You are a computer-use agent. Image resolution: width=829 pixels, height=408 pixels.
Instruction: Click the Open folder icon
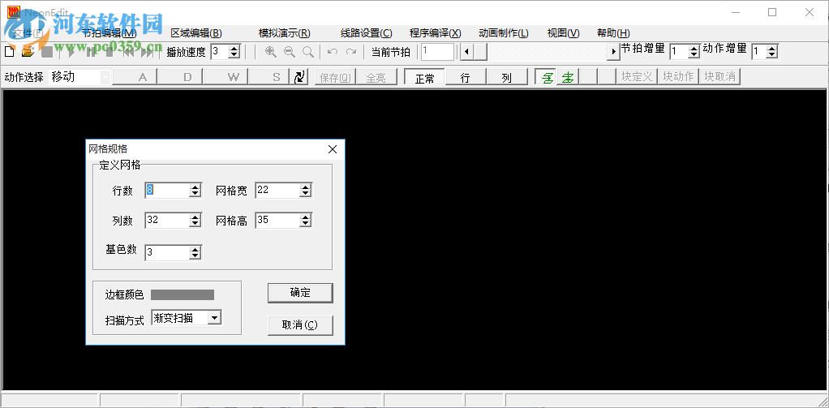coord(28,52)
